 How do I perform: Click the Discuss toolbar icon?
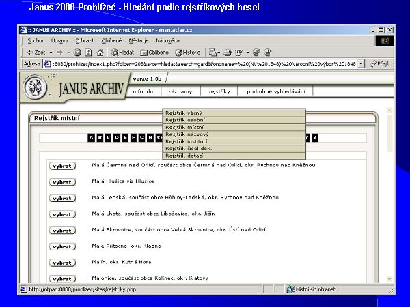256,53
